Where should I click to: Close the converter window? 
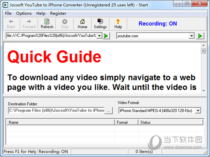click(x=199, y=3)
